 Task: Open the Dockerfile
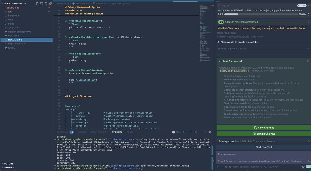(26, 36)
